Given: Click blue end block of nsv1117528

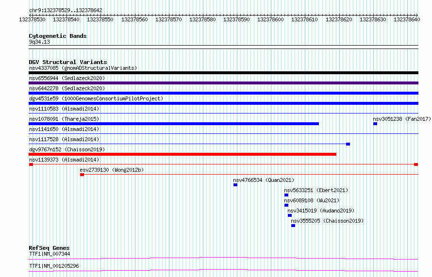Looking at the screenshot, I should pyautogui.click(x=348, y=144).
